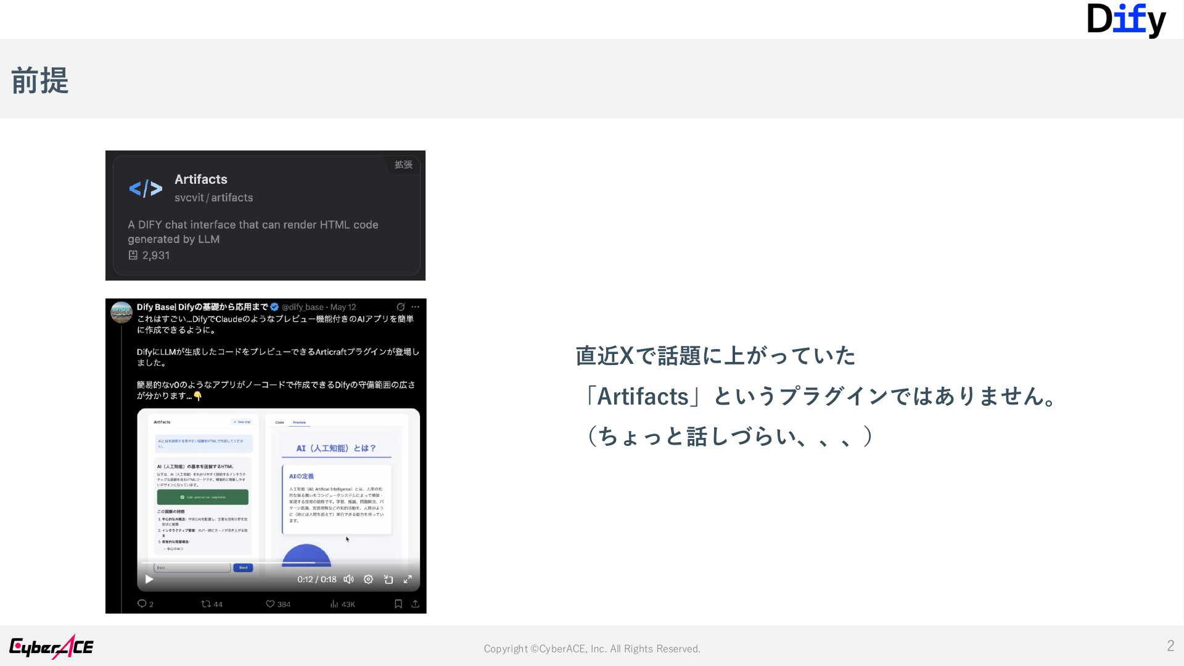Click the Grok icon on the tweet
This screenshot has height=666, width=1184.
pyautogui.click(x=400, y=307)
